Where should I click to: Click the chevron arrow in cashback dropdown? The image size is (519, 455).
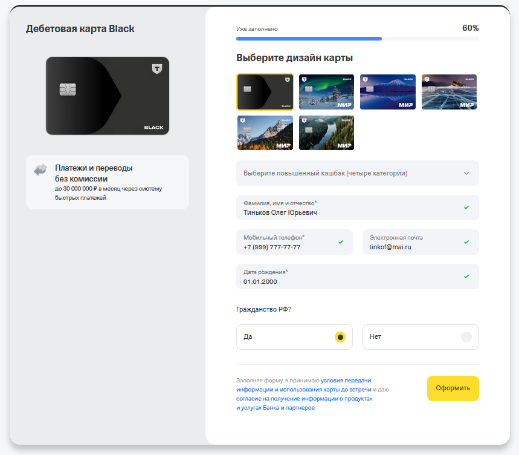click(x=466, y=173)
